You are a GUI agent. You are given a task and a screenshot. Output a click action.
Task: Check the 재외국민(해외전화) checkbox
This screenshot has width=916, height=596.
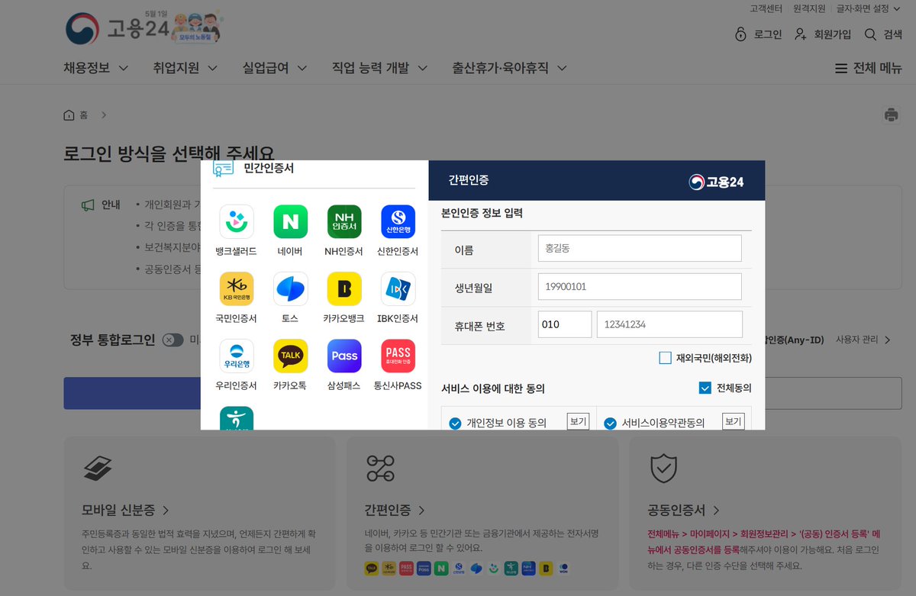click(x=665, y=358)
